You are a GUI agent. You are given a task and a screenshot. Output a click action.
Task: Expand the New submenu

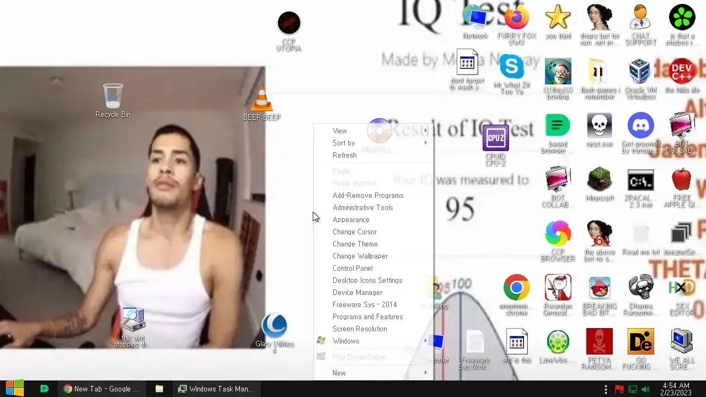click(373, 373)
